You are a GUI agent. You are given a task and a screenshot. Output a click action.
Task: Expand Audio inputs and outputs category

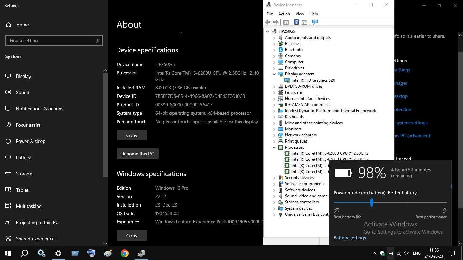[274, 38]
